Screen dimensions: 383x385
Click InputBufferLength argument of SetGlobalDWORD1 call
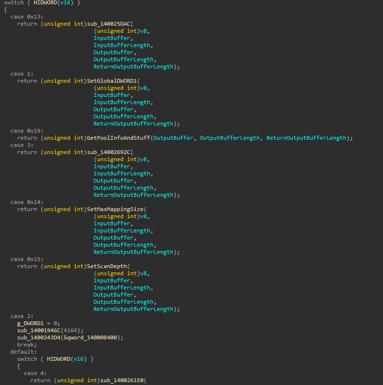[122, 102]
